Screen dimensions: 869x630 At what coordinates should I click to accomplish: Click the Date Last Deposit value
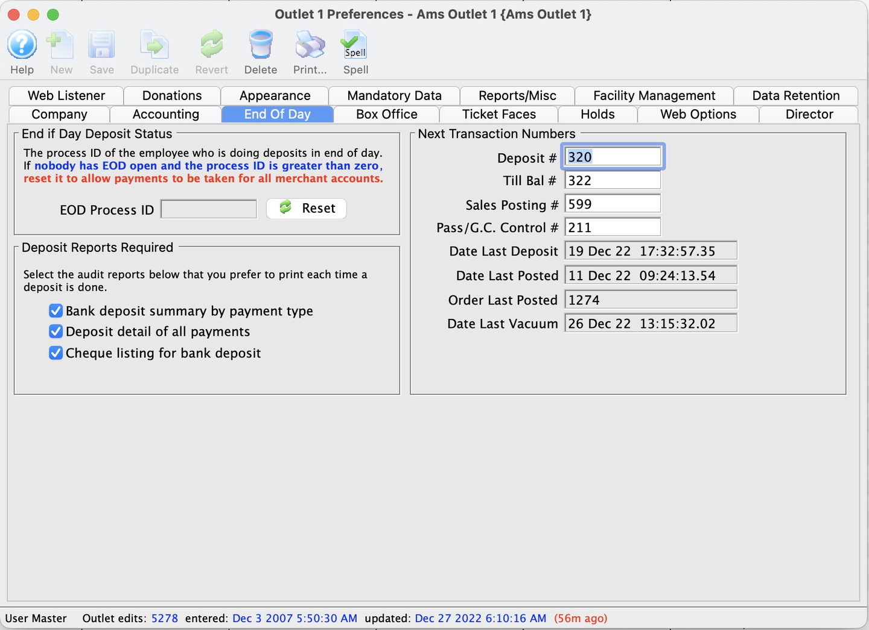(x=651, y=251)
